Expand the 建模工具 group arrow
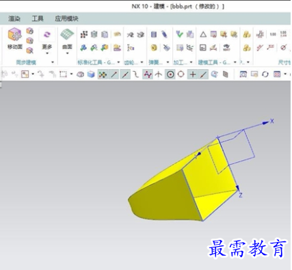Viewport: 292px width, 270px height. [x=235, y=62]
